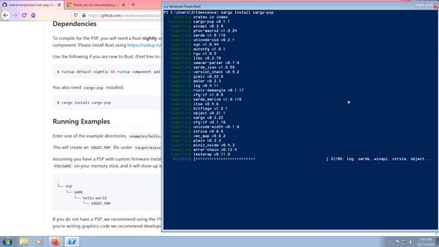Click the Building progress bar in PowerShell
This screenshot has width=439, height=247.
click(261, 158)
